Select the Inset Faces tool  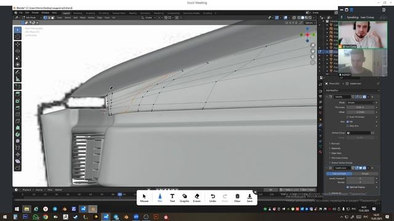pyautogui.click(x=18, y=101)
